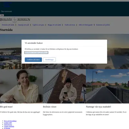Screen dimensions: 129x129
Task: Open Omsorg och stöd menu item
Action: [x=24, y=25]
